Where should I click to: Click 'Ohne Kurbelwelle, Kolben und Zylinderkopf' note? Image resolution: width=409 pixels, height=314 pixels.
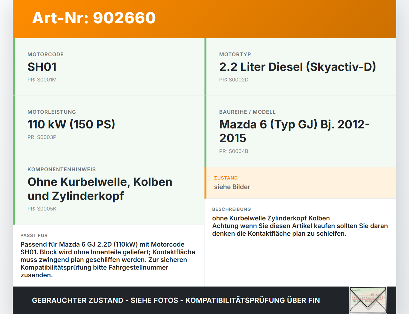pyautogui.click(x=100, y=189)
